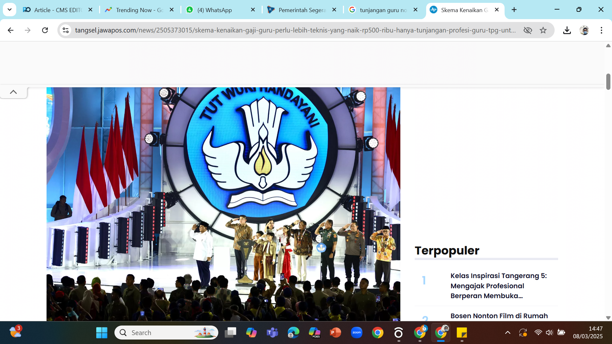This screenshot has width=612, height=344.
Task: Open Microsoft 365 app on taskbar
Action: (x=314, y=333)
